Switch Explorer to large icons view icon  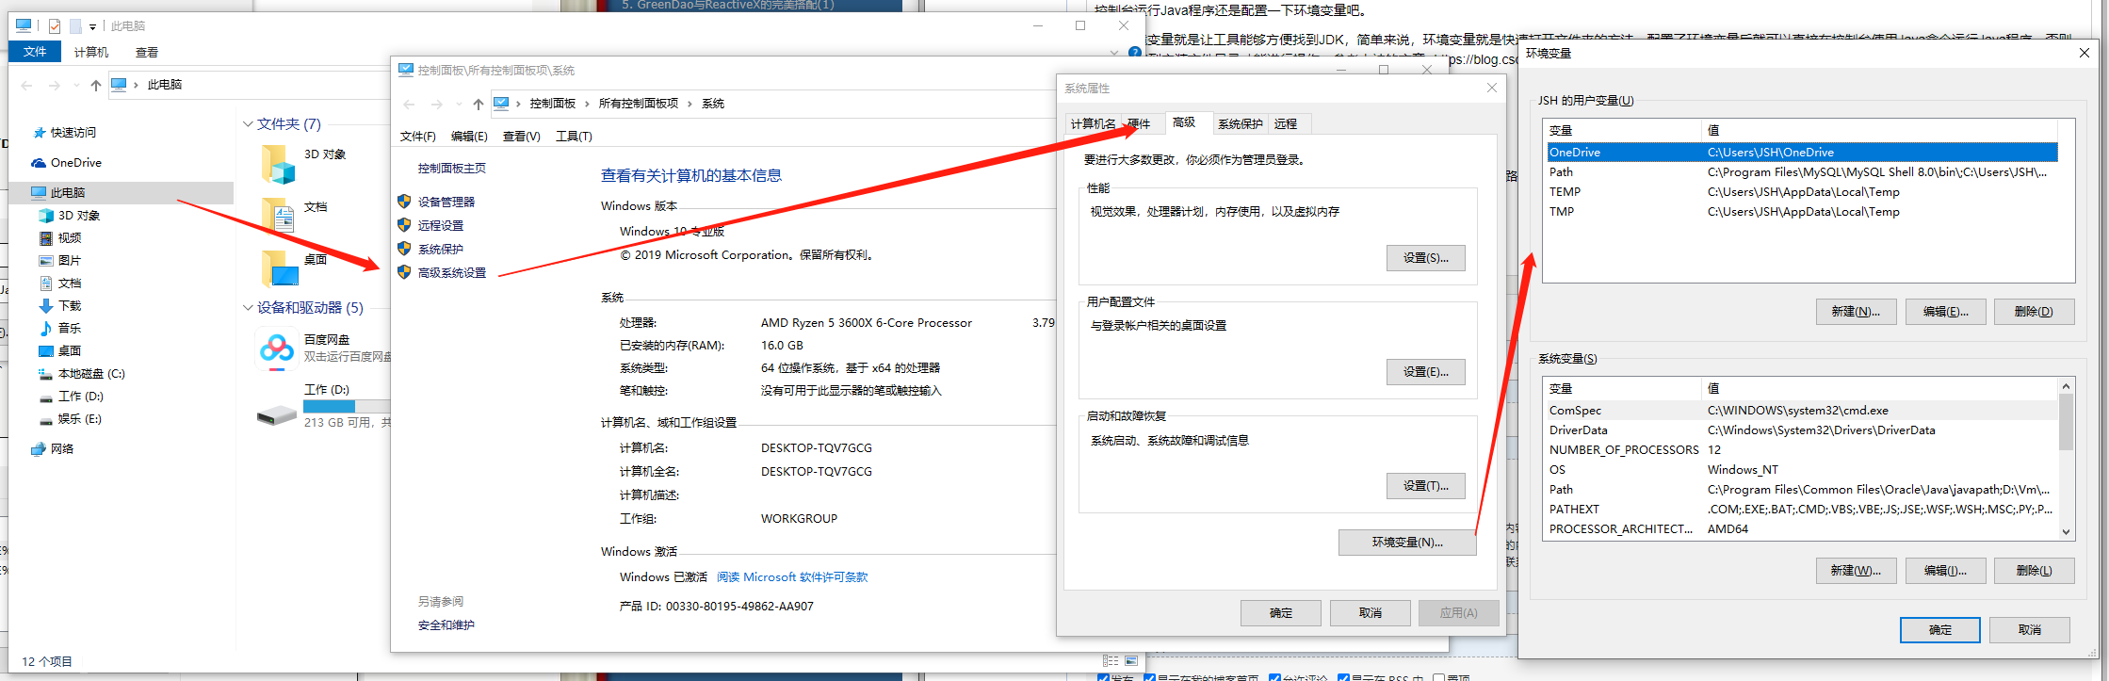[x=1131, y=661]
